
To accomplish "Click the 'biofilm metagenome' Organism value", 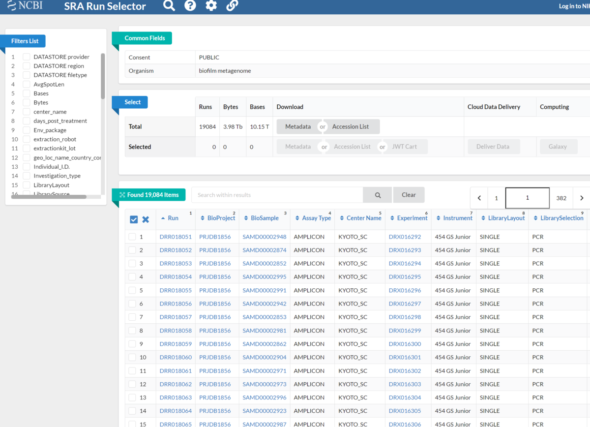I will pos(225,70).
